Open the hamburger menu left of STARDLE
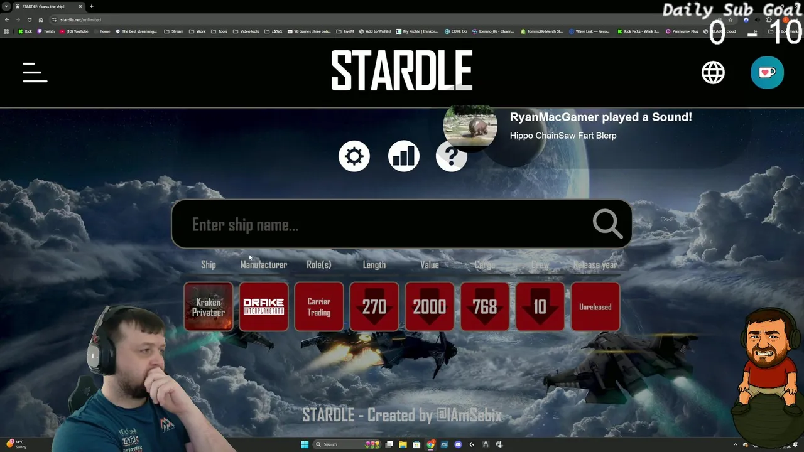The height and width of the screenshot is (452, 804). coord(35,72)
